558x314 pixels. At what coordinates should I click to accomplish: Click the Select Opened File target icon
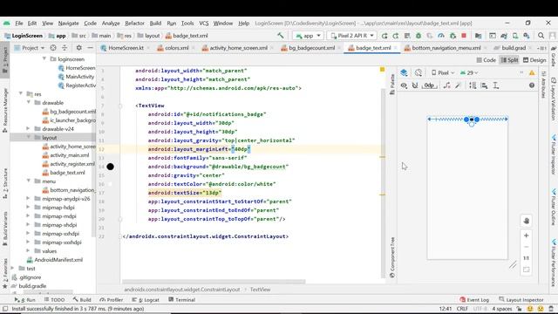point(53,48)
